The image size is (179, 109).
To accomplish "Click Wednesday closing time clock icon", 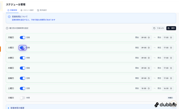I will [171, 58].
